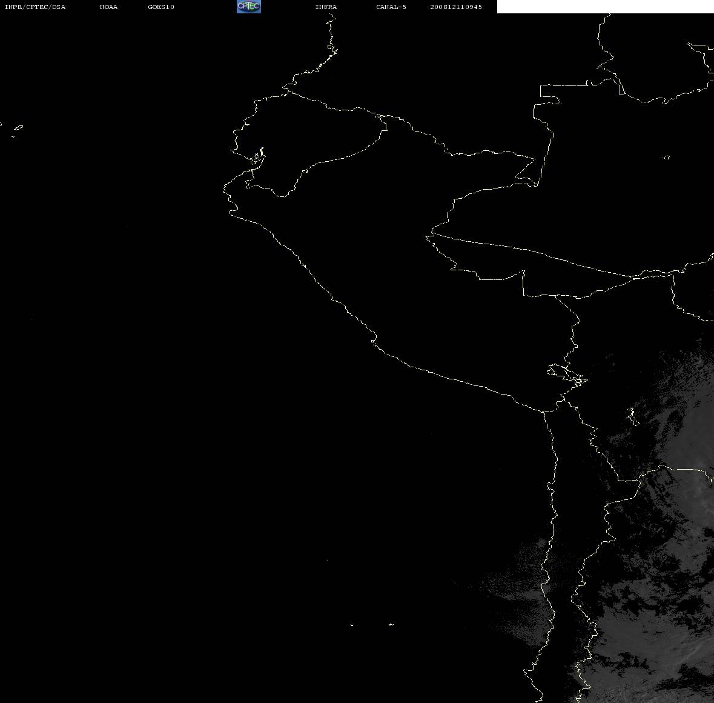714x703 pixels.
Task: Click the GOES10 satellite label
Action: click(x=161, y=7)
